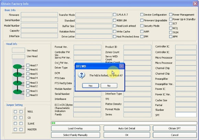199x140 pixels.
Task: Click the Format Ver. field
Action: [87, 47]
